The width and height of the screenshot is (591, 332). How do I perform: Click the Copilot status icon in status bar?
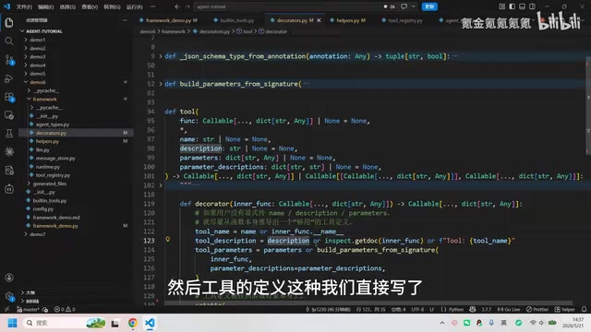pyautogui.click(x=472, y=310)
